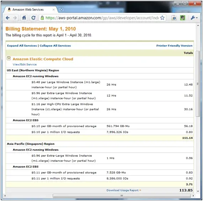This screenshot has height=201, width=203.
Task: Click the horizontal scrollbar thumb
Action: point(122,196)
